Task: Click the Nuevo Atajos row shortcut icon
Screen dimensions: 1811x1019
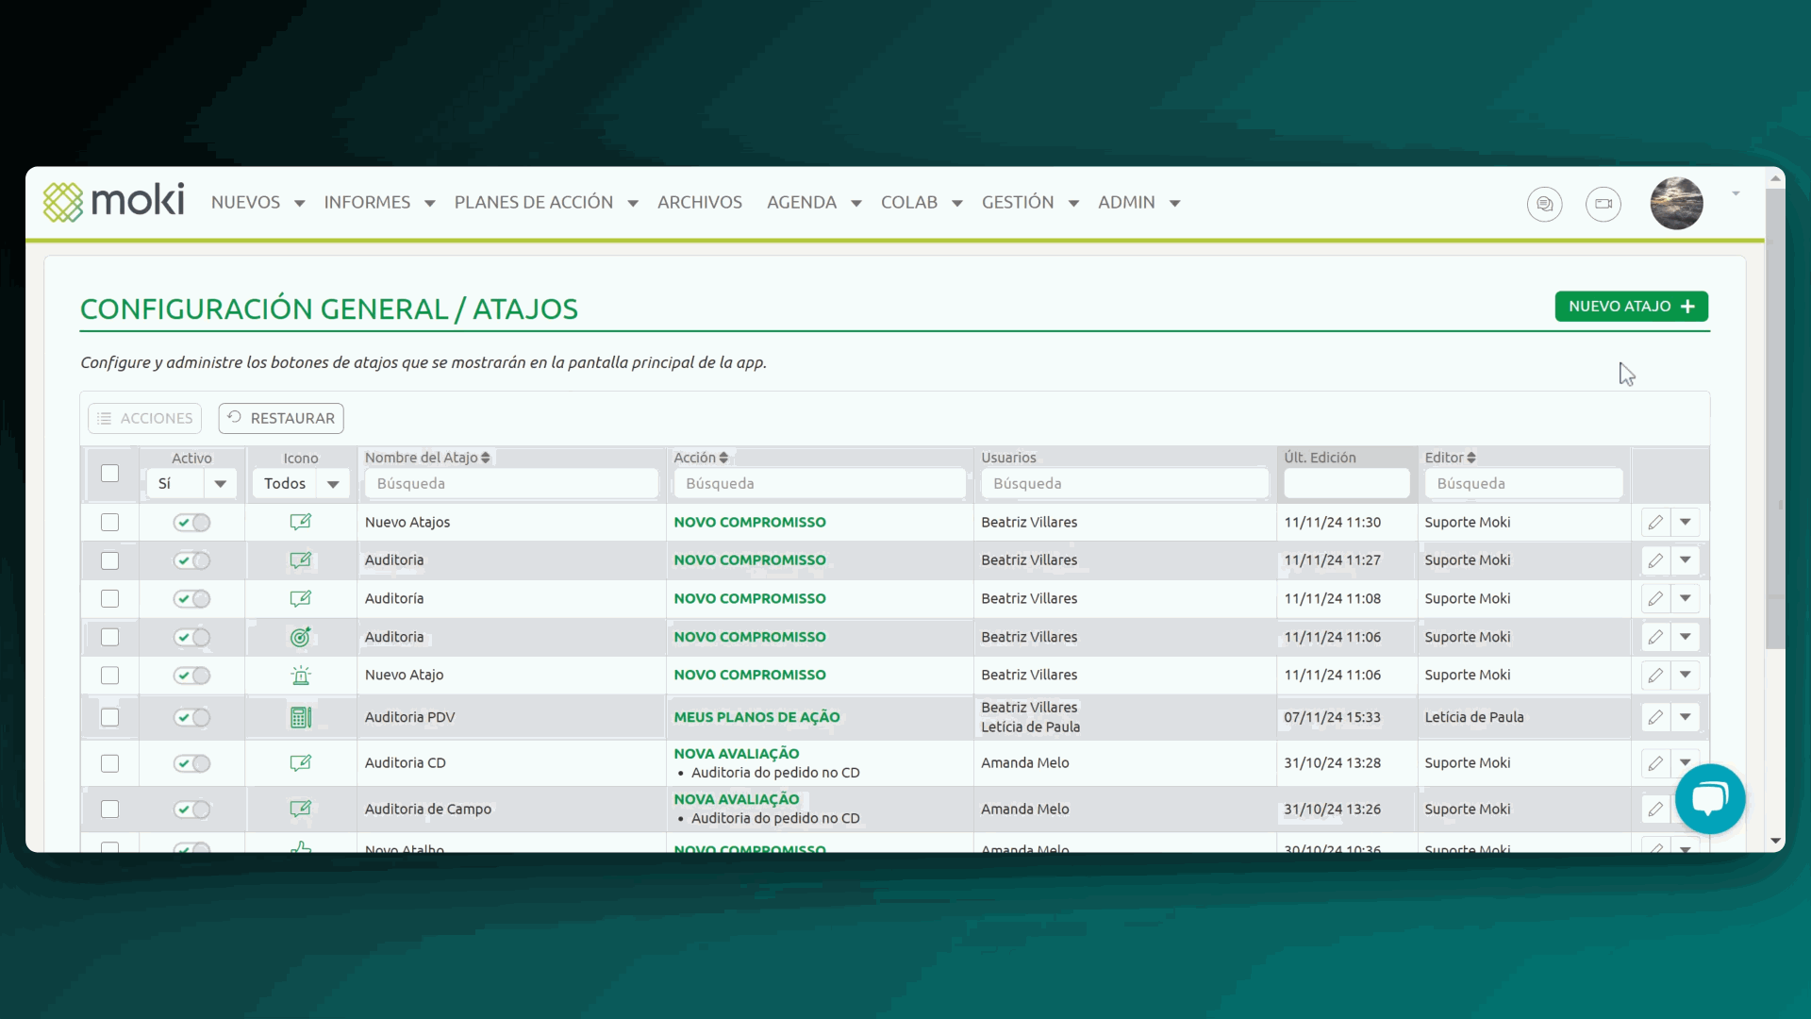Action: (x=301, y=522)
